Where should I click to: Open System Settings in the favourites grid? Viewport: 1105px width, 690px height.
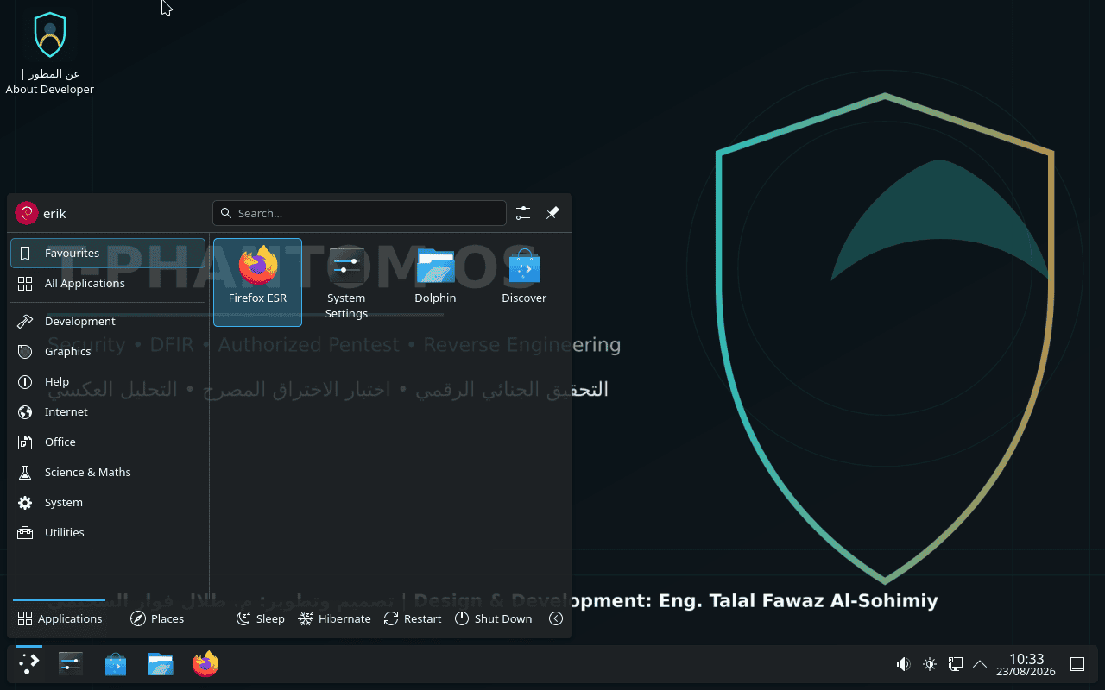346,282
